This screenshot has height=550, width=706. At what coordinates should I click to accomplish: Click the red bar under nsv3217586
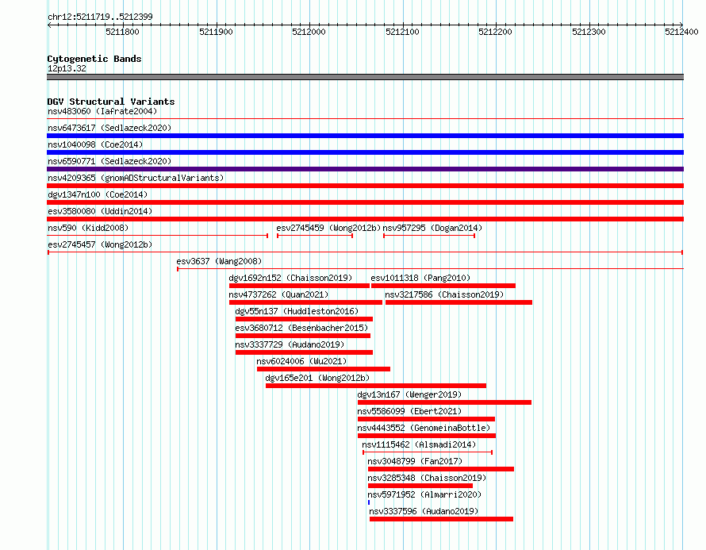459,302
